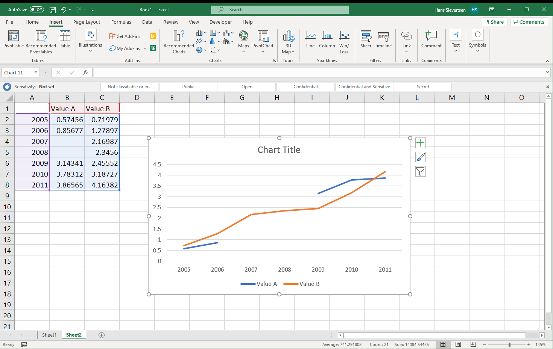This screenshot has height=349, width=553.
Task: Click the Insert Function fx icon
Action: (x=85, y=73)
